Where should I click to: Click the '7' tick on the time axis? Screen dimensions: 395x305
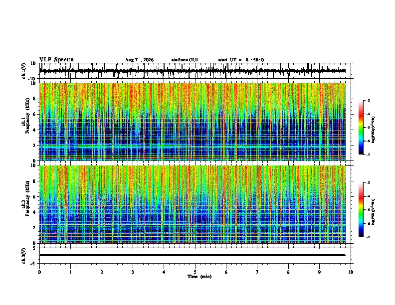click(257, 272)
